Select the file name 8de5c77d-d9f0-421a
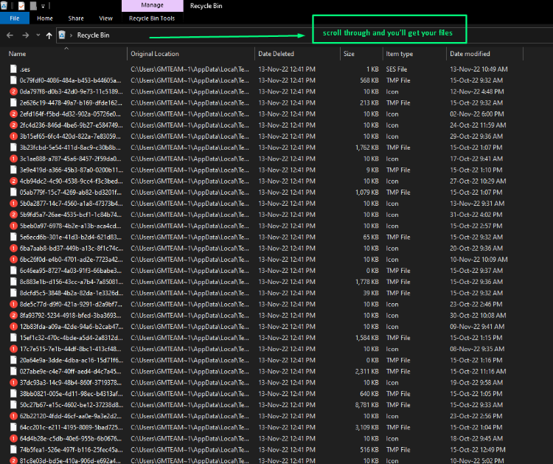Viewport: 553px width, 464px height. click(72, 304)
